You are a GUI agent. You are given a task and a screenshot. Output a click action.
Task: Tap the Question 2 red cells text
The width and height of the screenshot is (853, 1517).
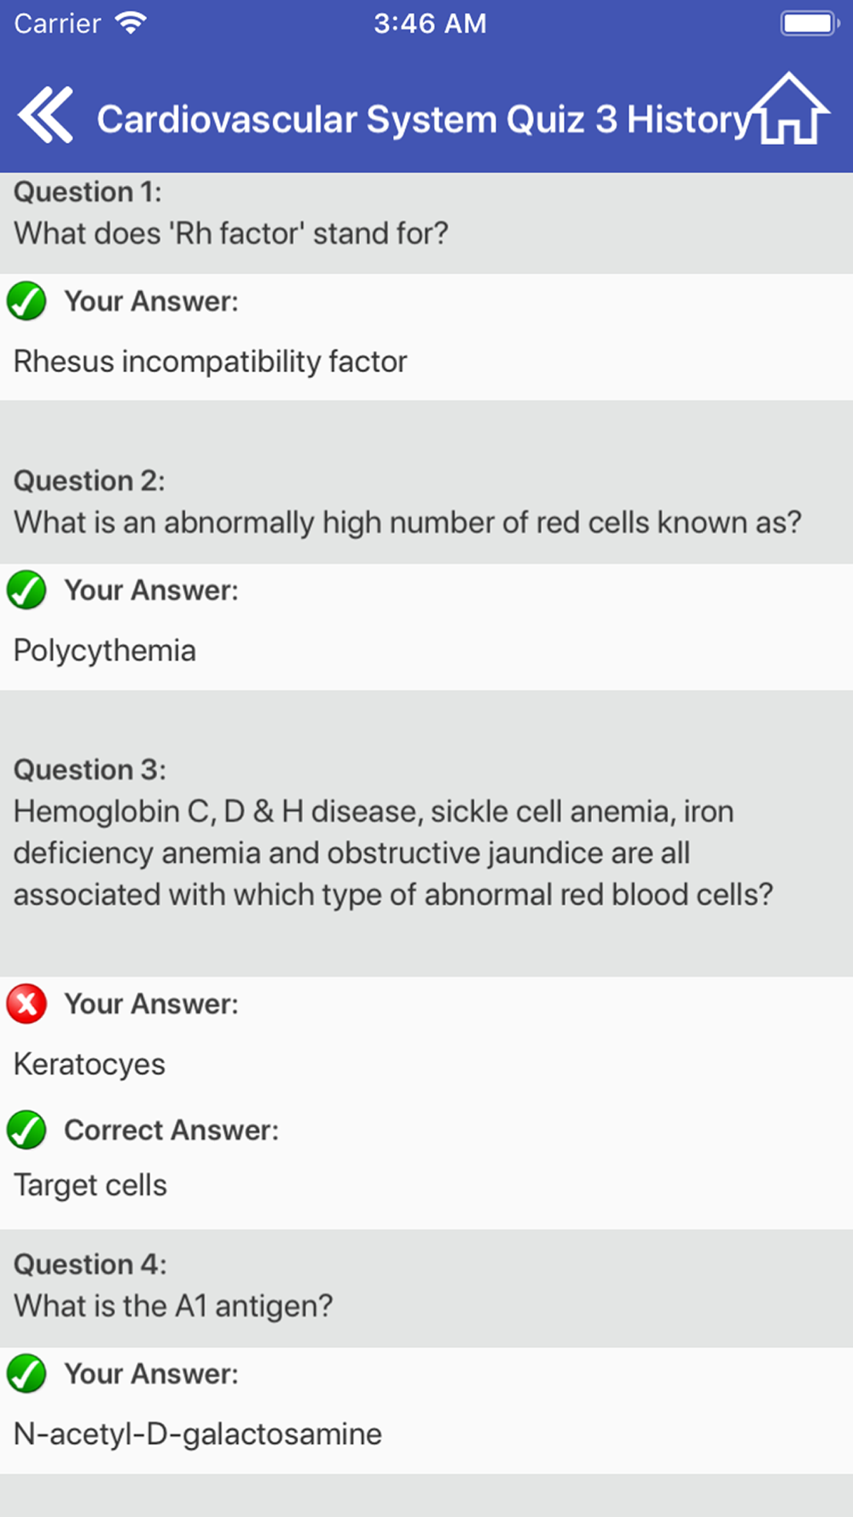pyautogui.click(x=408, y=522)
